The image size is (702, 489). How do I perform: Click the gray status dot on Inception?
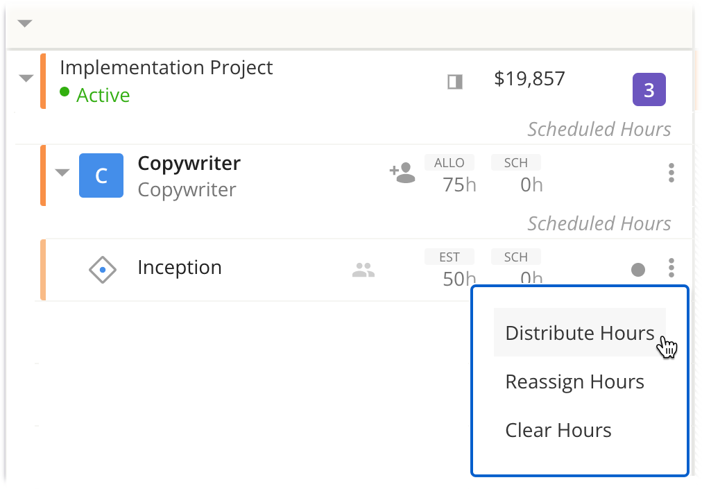point(638,270)
